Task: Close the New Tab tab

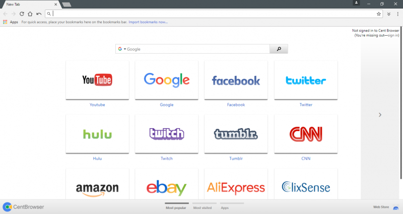Action: 55,5
